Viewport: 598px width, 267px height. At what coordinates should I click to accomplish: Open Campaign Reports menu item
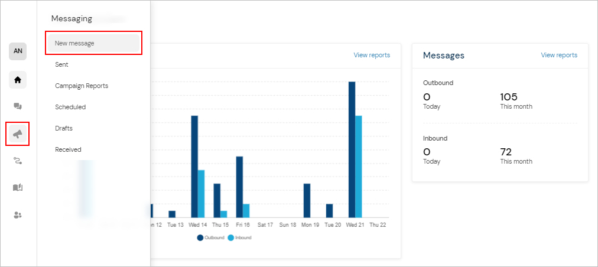tap(82, 86)
